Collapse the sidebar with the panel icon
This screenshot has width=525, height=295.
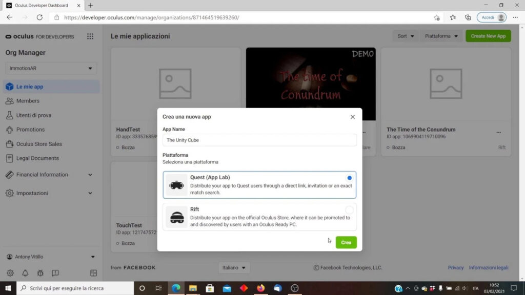pyautogui.click(x=93, y=273)
